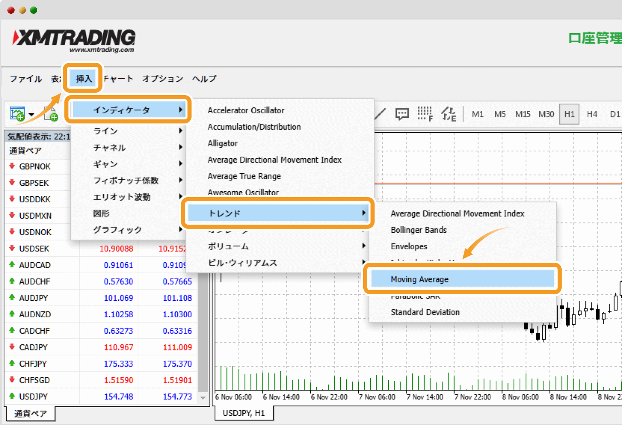Select Bollinger Bands from trend list
The height and width of the screenshot is (425, 622).
(x=419, y=230)
